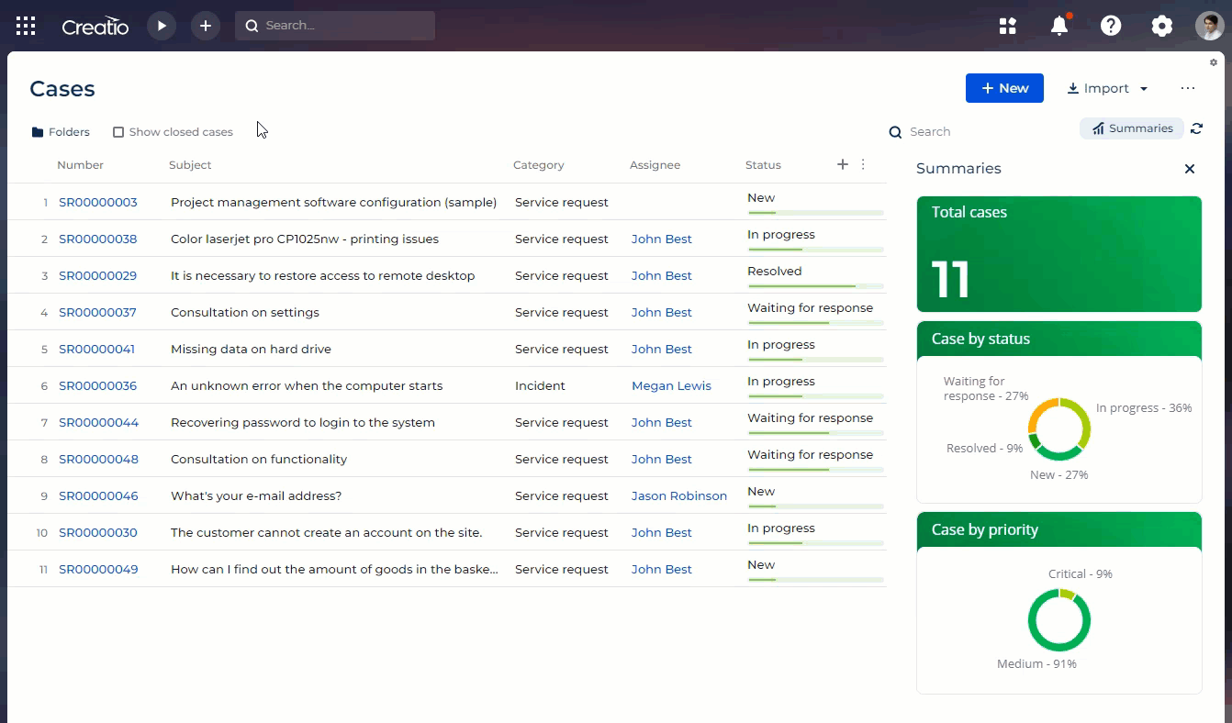Sort by Subject column header
Viewport: 1232px width, 723px height.
point(190,165)
